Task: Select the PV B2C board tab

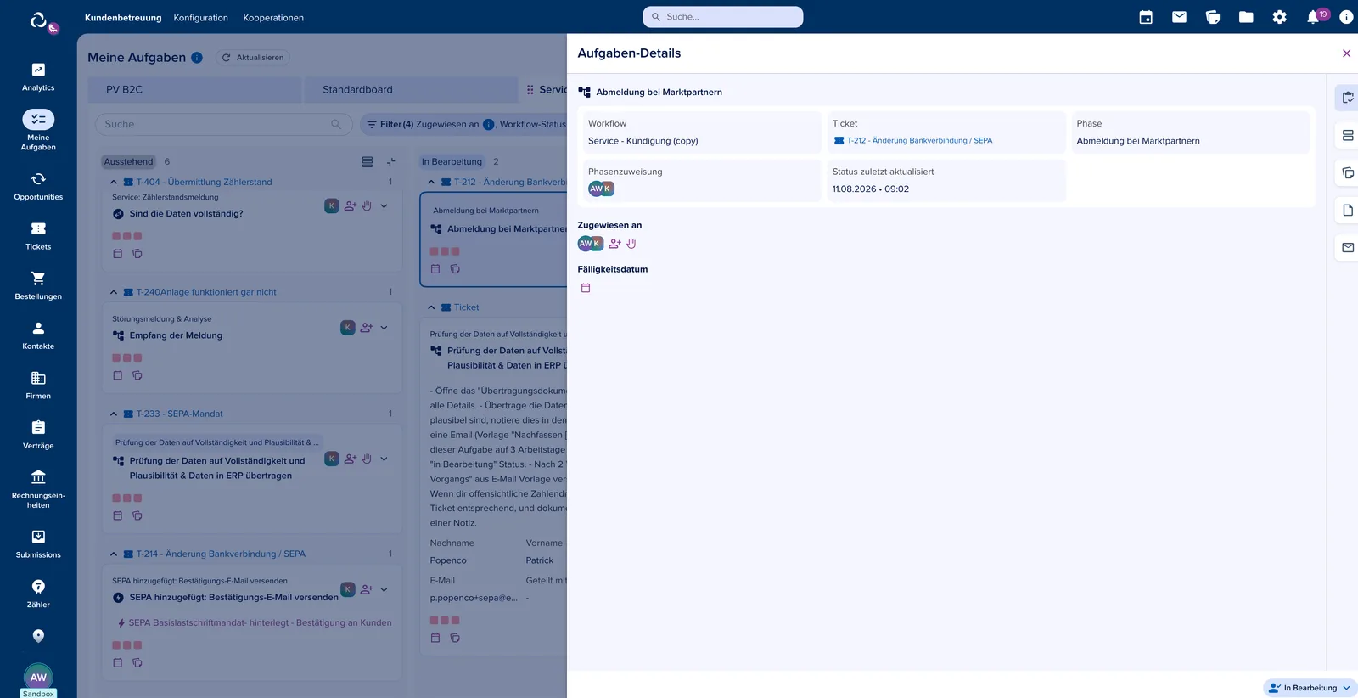Action: [194, 90]
